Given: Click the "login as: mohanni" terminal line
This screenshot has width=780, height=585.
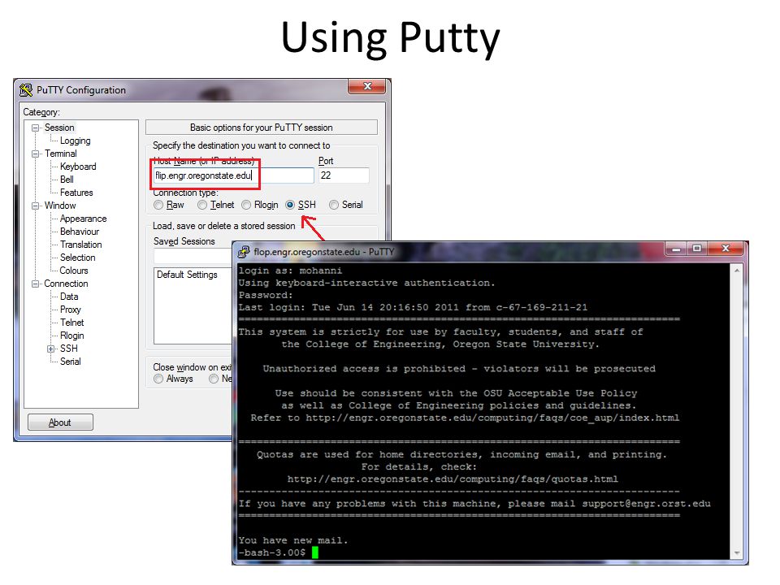Looking at the screenshot, I should 290,271.
